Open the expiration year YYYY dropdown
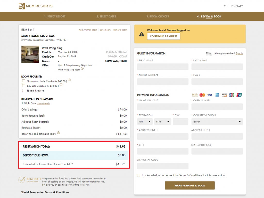The width and height of the screenshot is (264, 198). tap(163, 122)
